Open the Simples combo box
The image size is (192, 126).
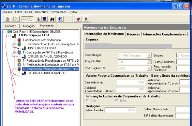(x=183, y=55)
